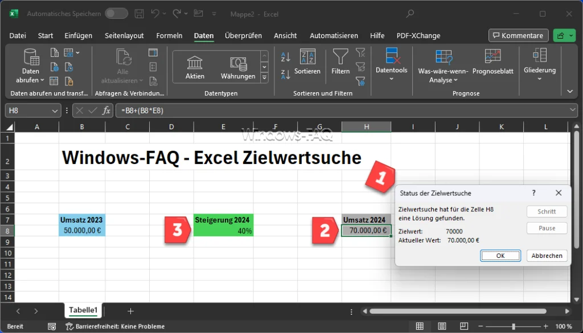Expand the formula bar
Viewport: 583px width, 333px height.
click(x=573, y=110)
